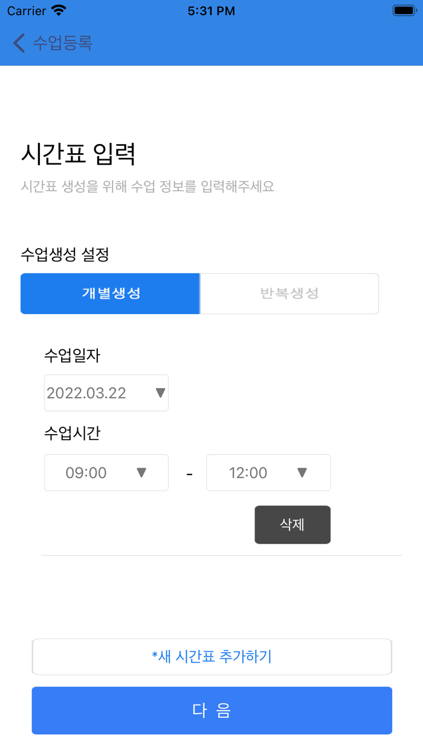Viewport: 423px width, 753px height.
Task: Tap the triangle icon beside 12:00
Action: point(303,473)
